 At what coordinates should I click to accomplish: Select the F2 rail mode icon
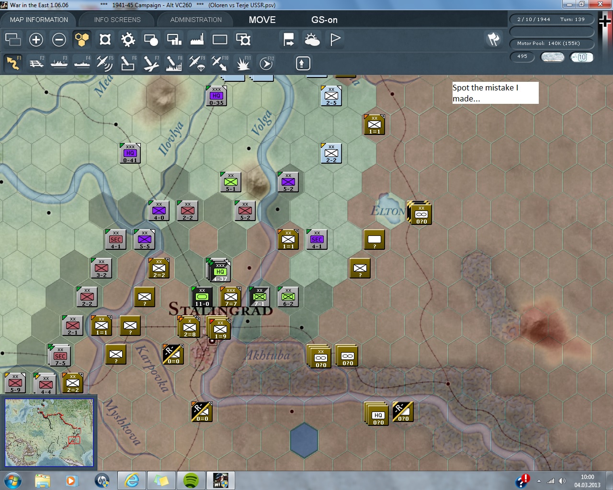[36, 63]
